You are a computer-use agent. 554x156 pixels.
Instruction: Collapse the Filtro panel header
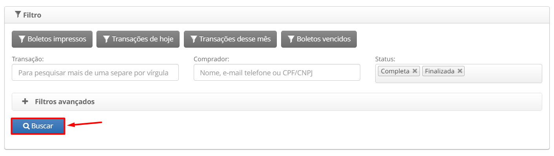277,15
